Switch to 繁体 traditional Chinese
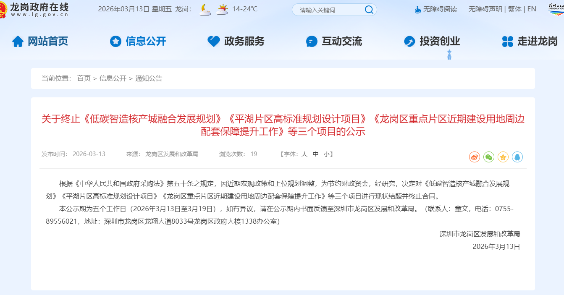This screenshot has width=564, height=295. [514, 9]
